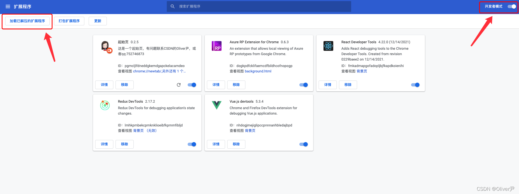This screenshot has height=194, width=519.
Task: Disable the Axure RP Extension toggle
Action: pyautogui.click(x=303, y=85)
